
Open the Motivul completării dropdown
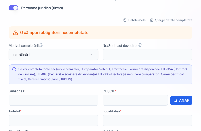point(53,55)
